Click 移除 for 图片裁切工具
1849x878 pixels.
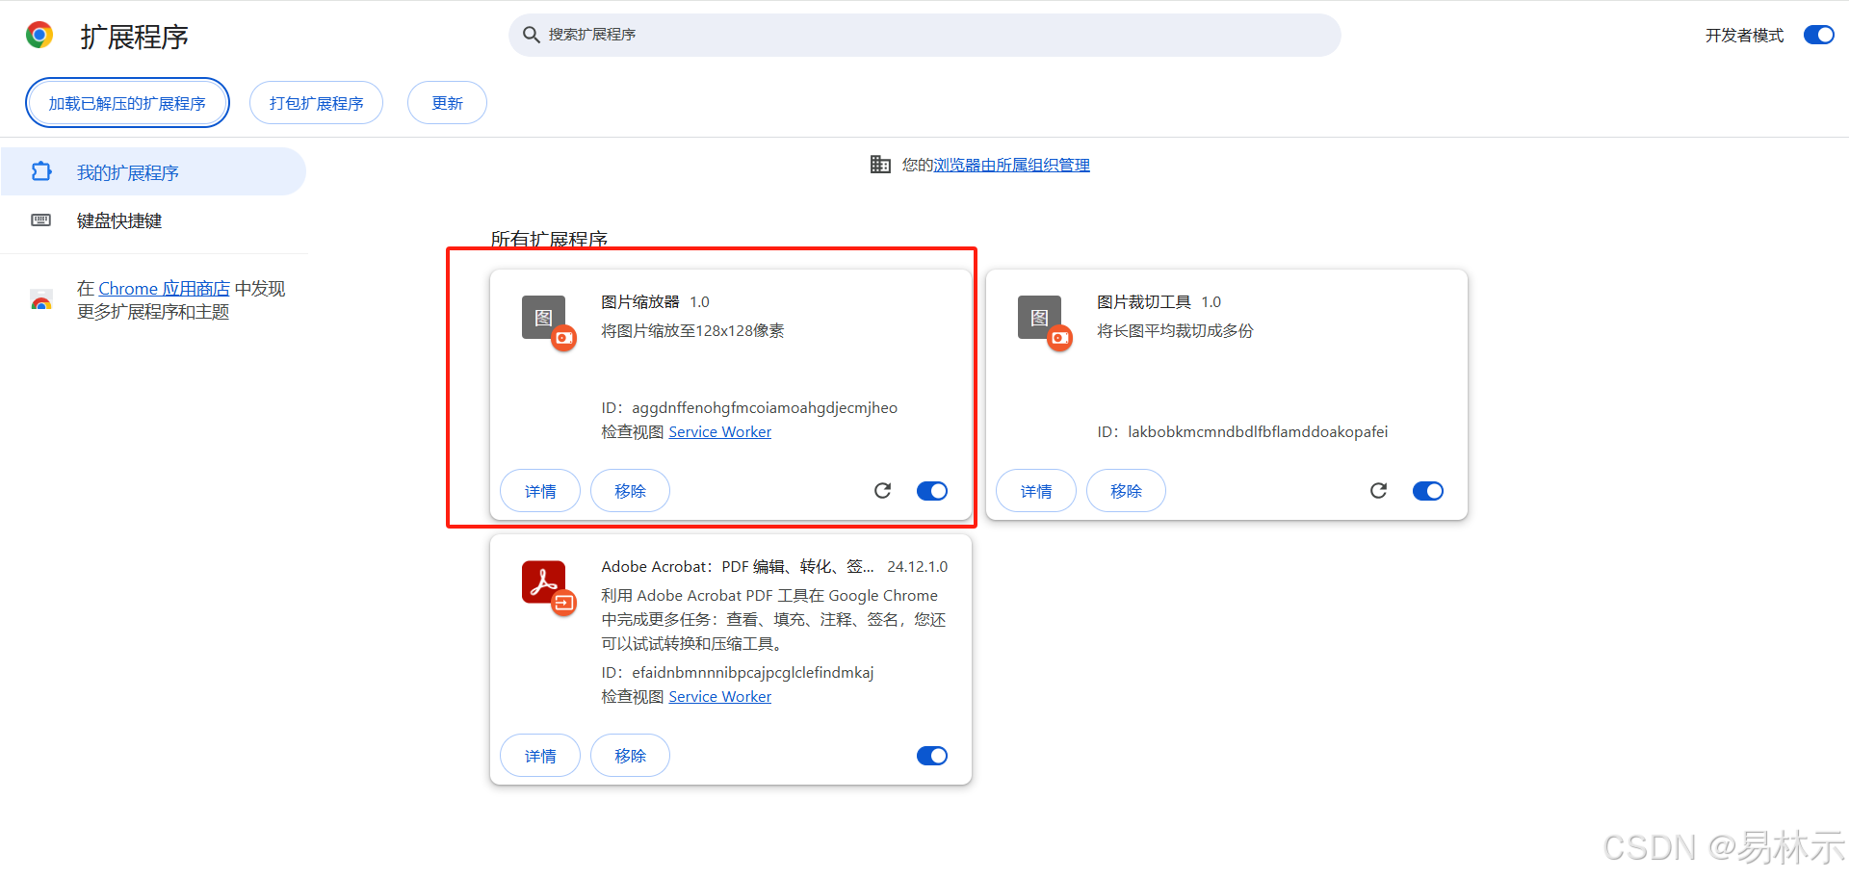click(1126, 491)
